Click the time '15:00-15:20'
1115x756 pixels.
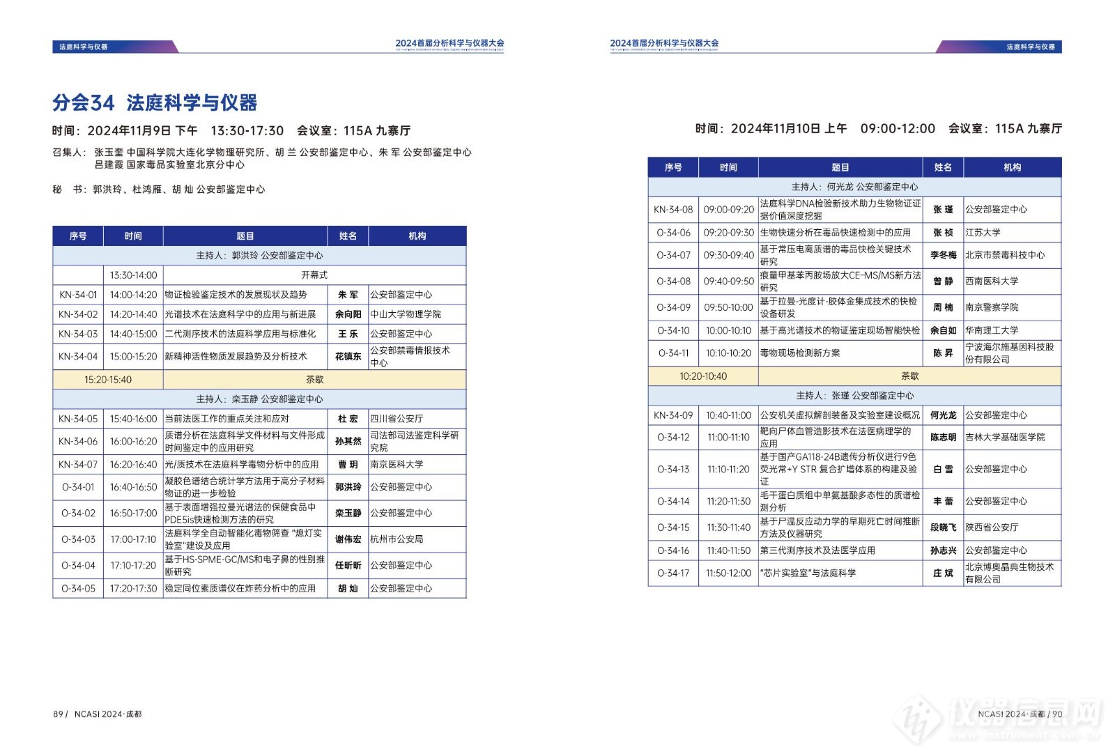[x=133, y=356]
